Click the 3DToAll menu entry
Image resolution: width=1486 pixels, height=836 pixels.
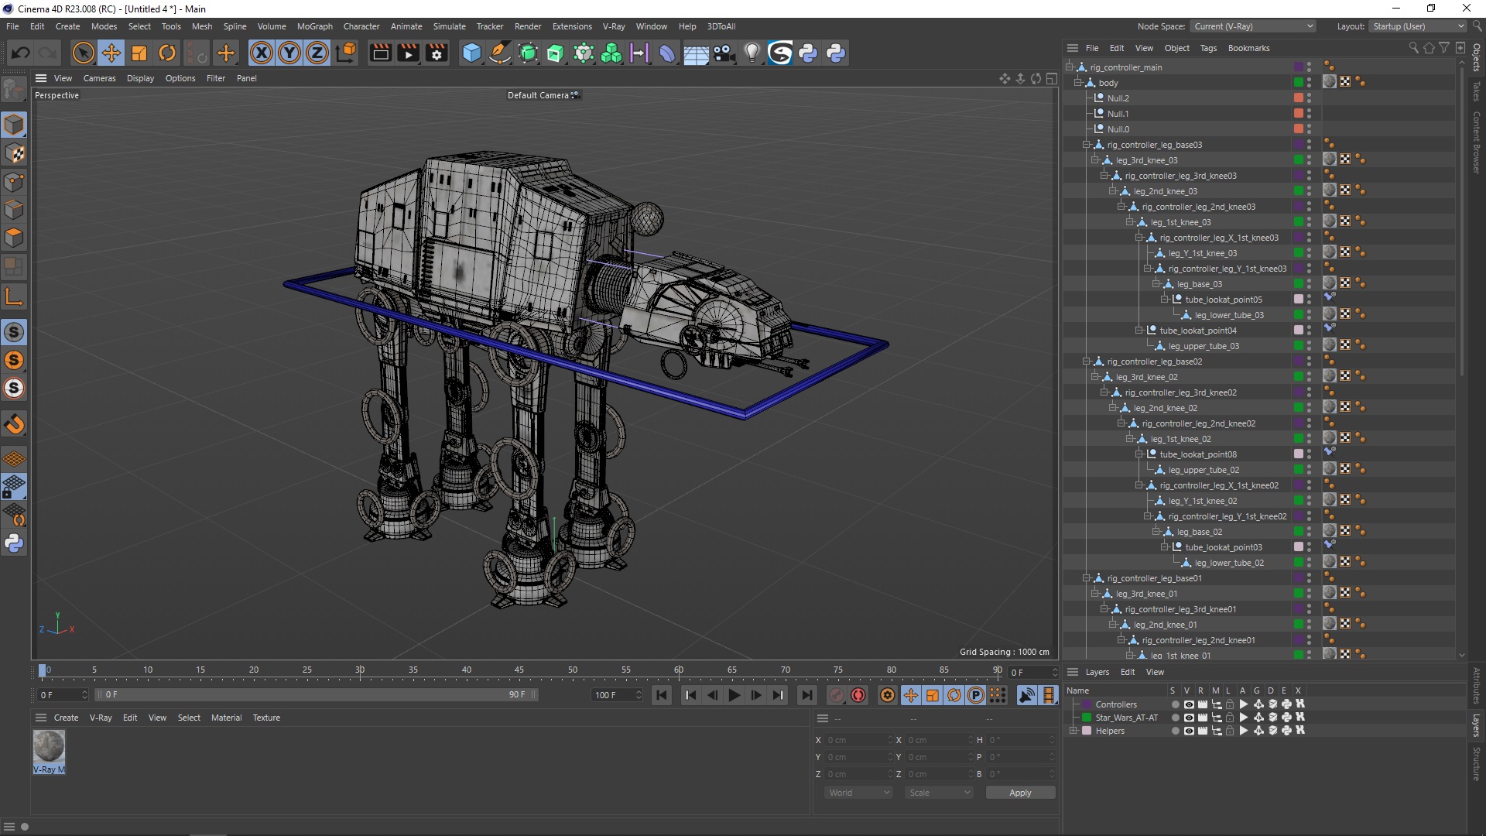pos(721,26)
